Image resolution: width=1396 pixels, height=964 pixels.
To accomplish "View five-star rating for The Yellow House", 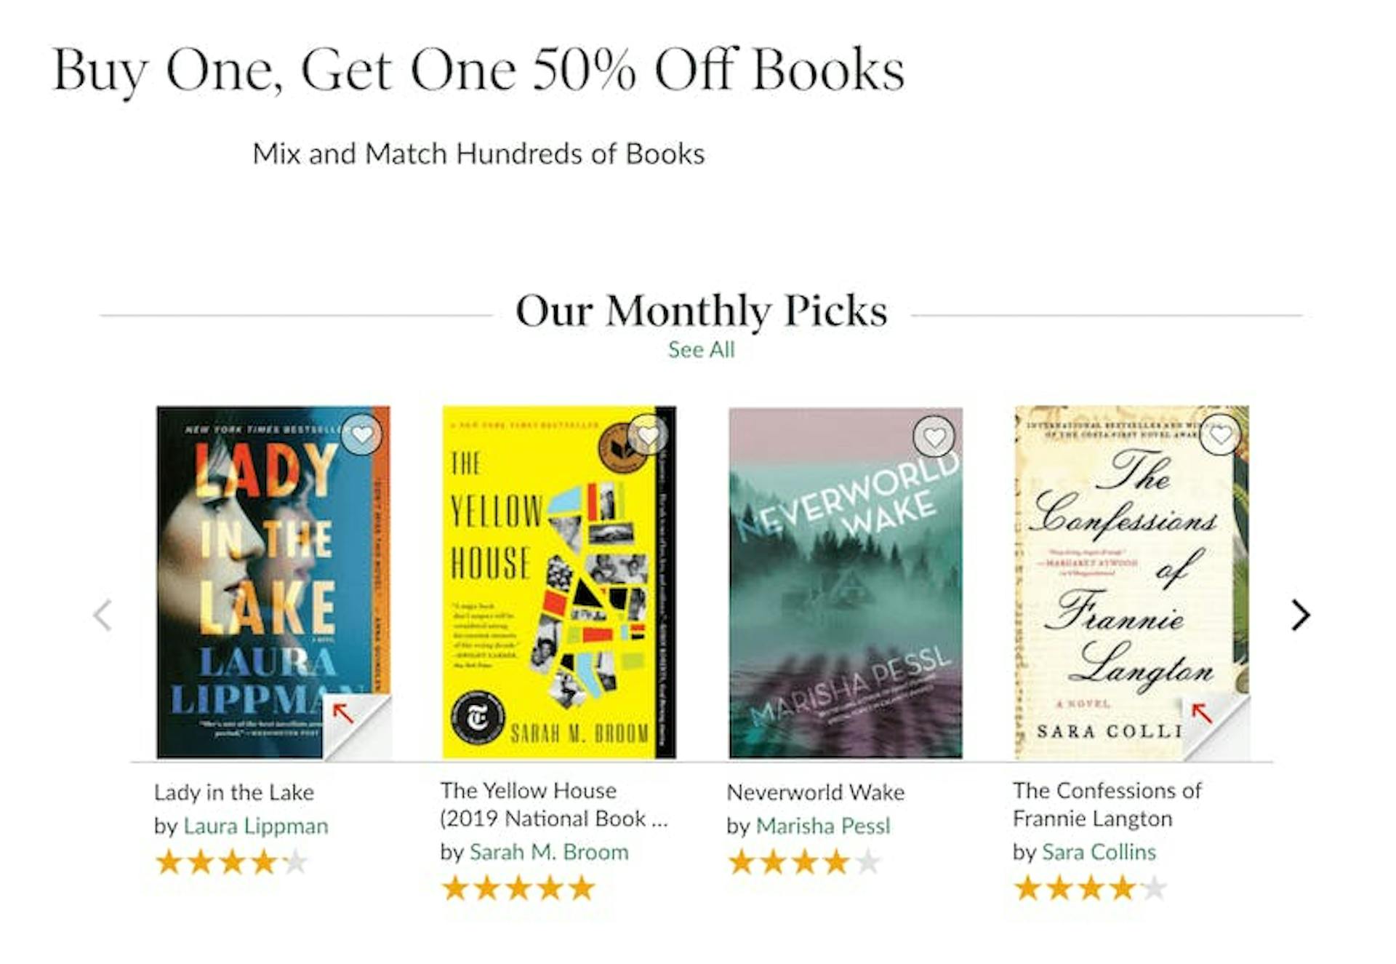I will click(x=518, y=888).
